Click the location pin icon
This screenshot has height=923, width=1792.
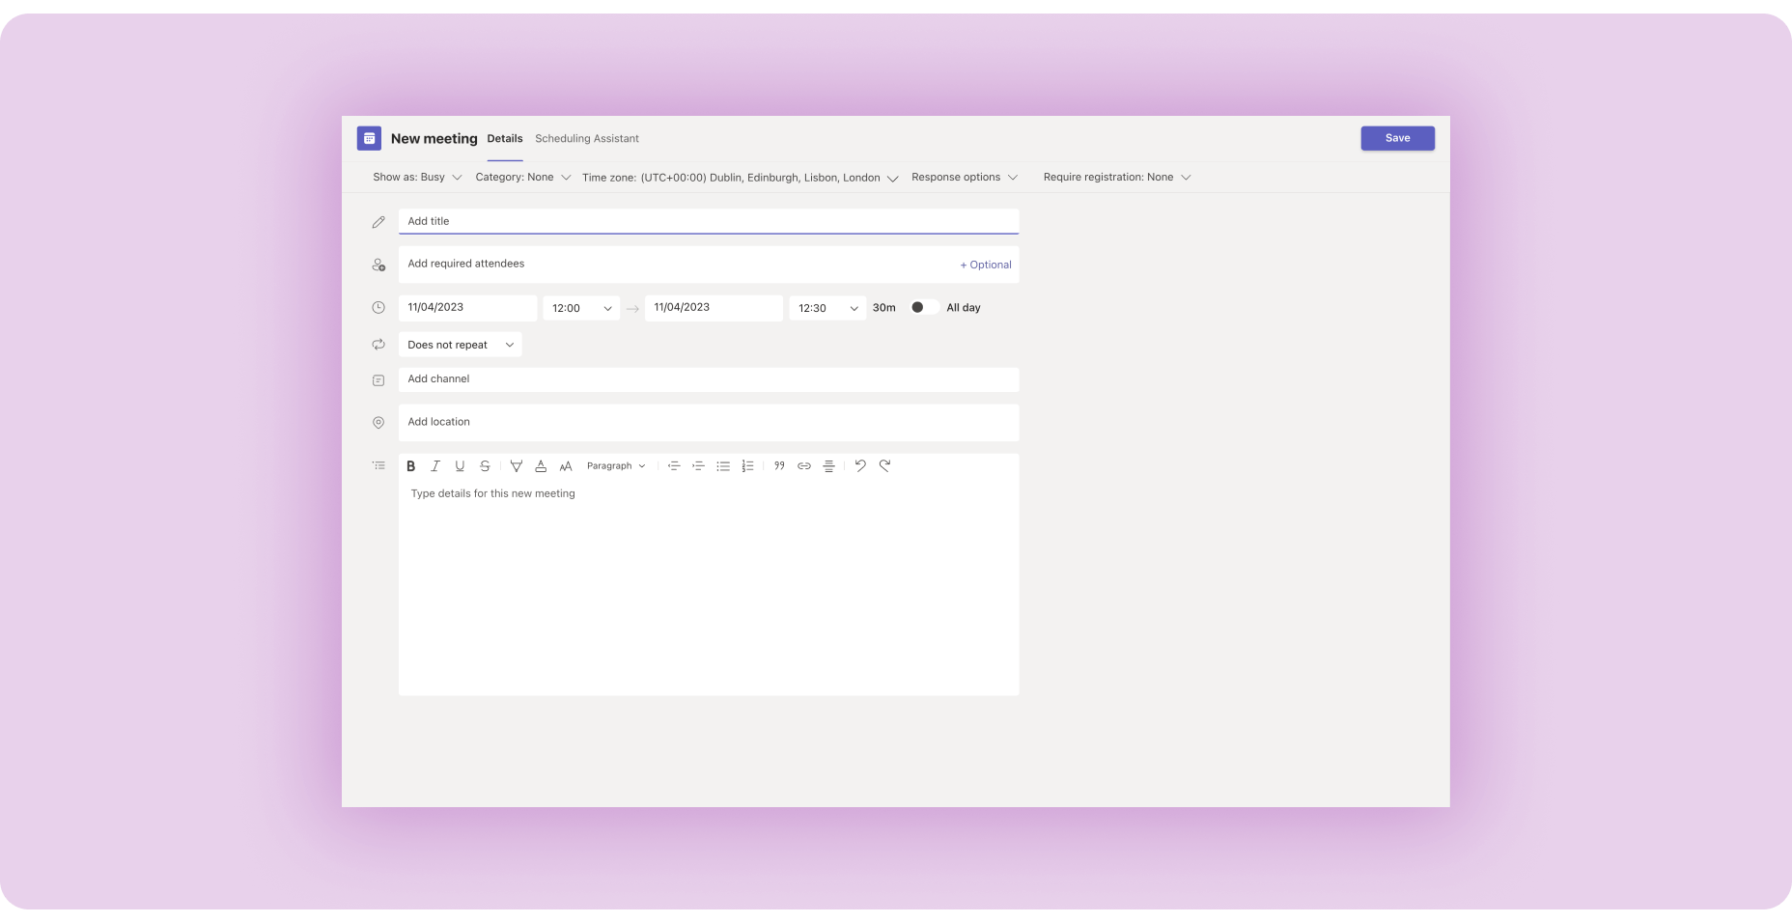click(x=378, y=423)
